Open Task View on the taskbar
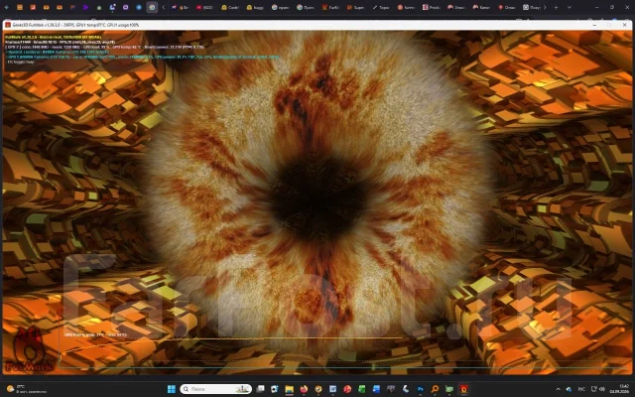This screenshot has width=635, height=397. pos(260,389)
